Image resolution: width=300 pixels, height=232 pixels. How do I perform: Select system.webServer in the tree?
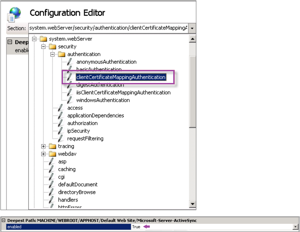(x=71, y=39)
